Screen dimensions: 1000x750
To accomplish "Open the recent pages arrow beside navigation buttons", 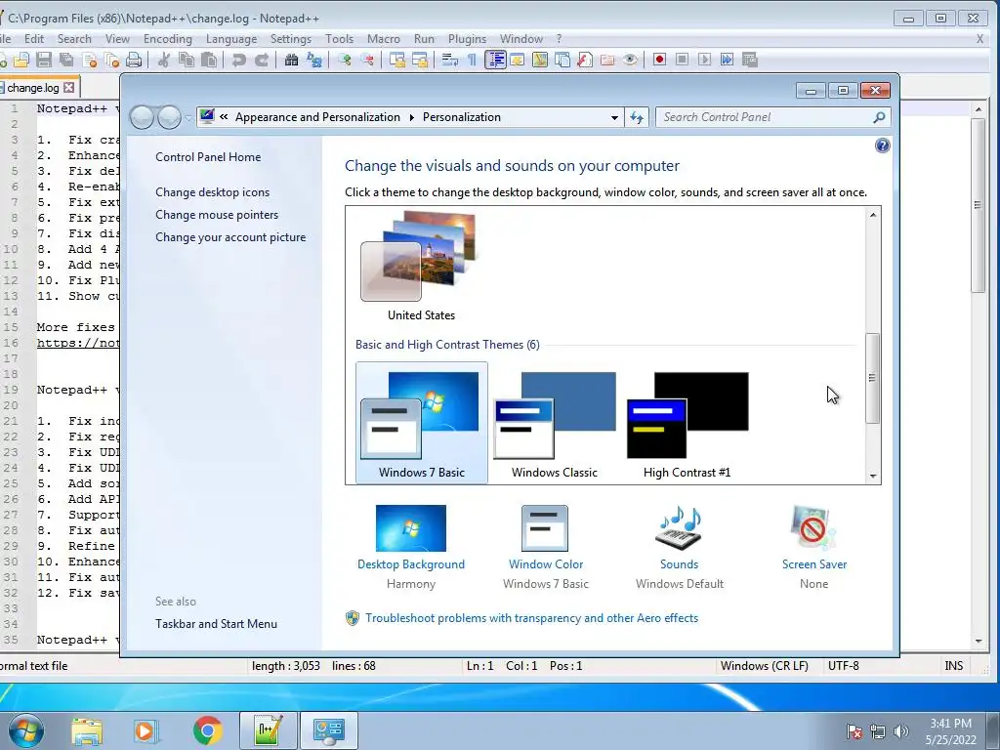I will pos(188,117).
